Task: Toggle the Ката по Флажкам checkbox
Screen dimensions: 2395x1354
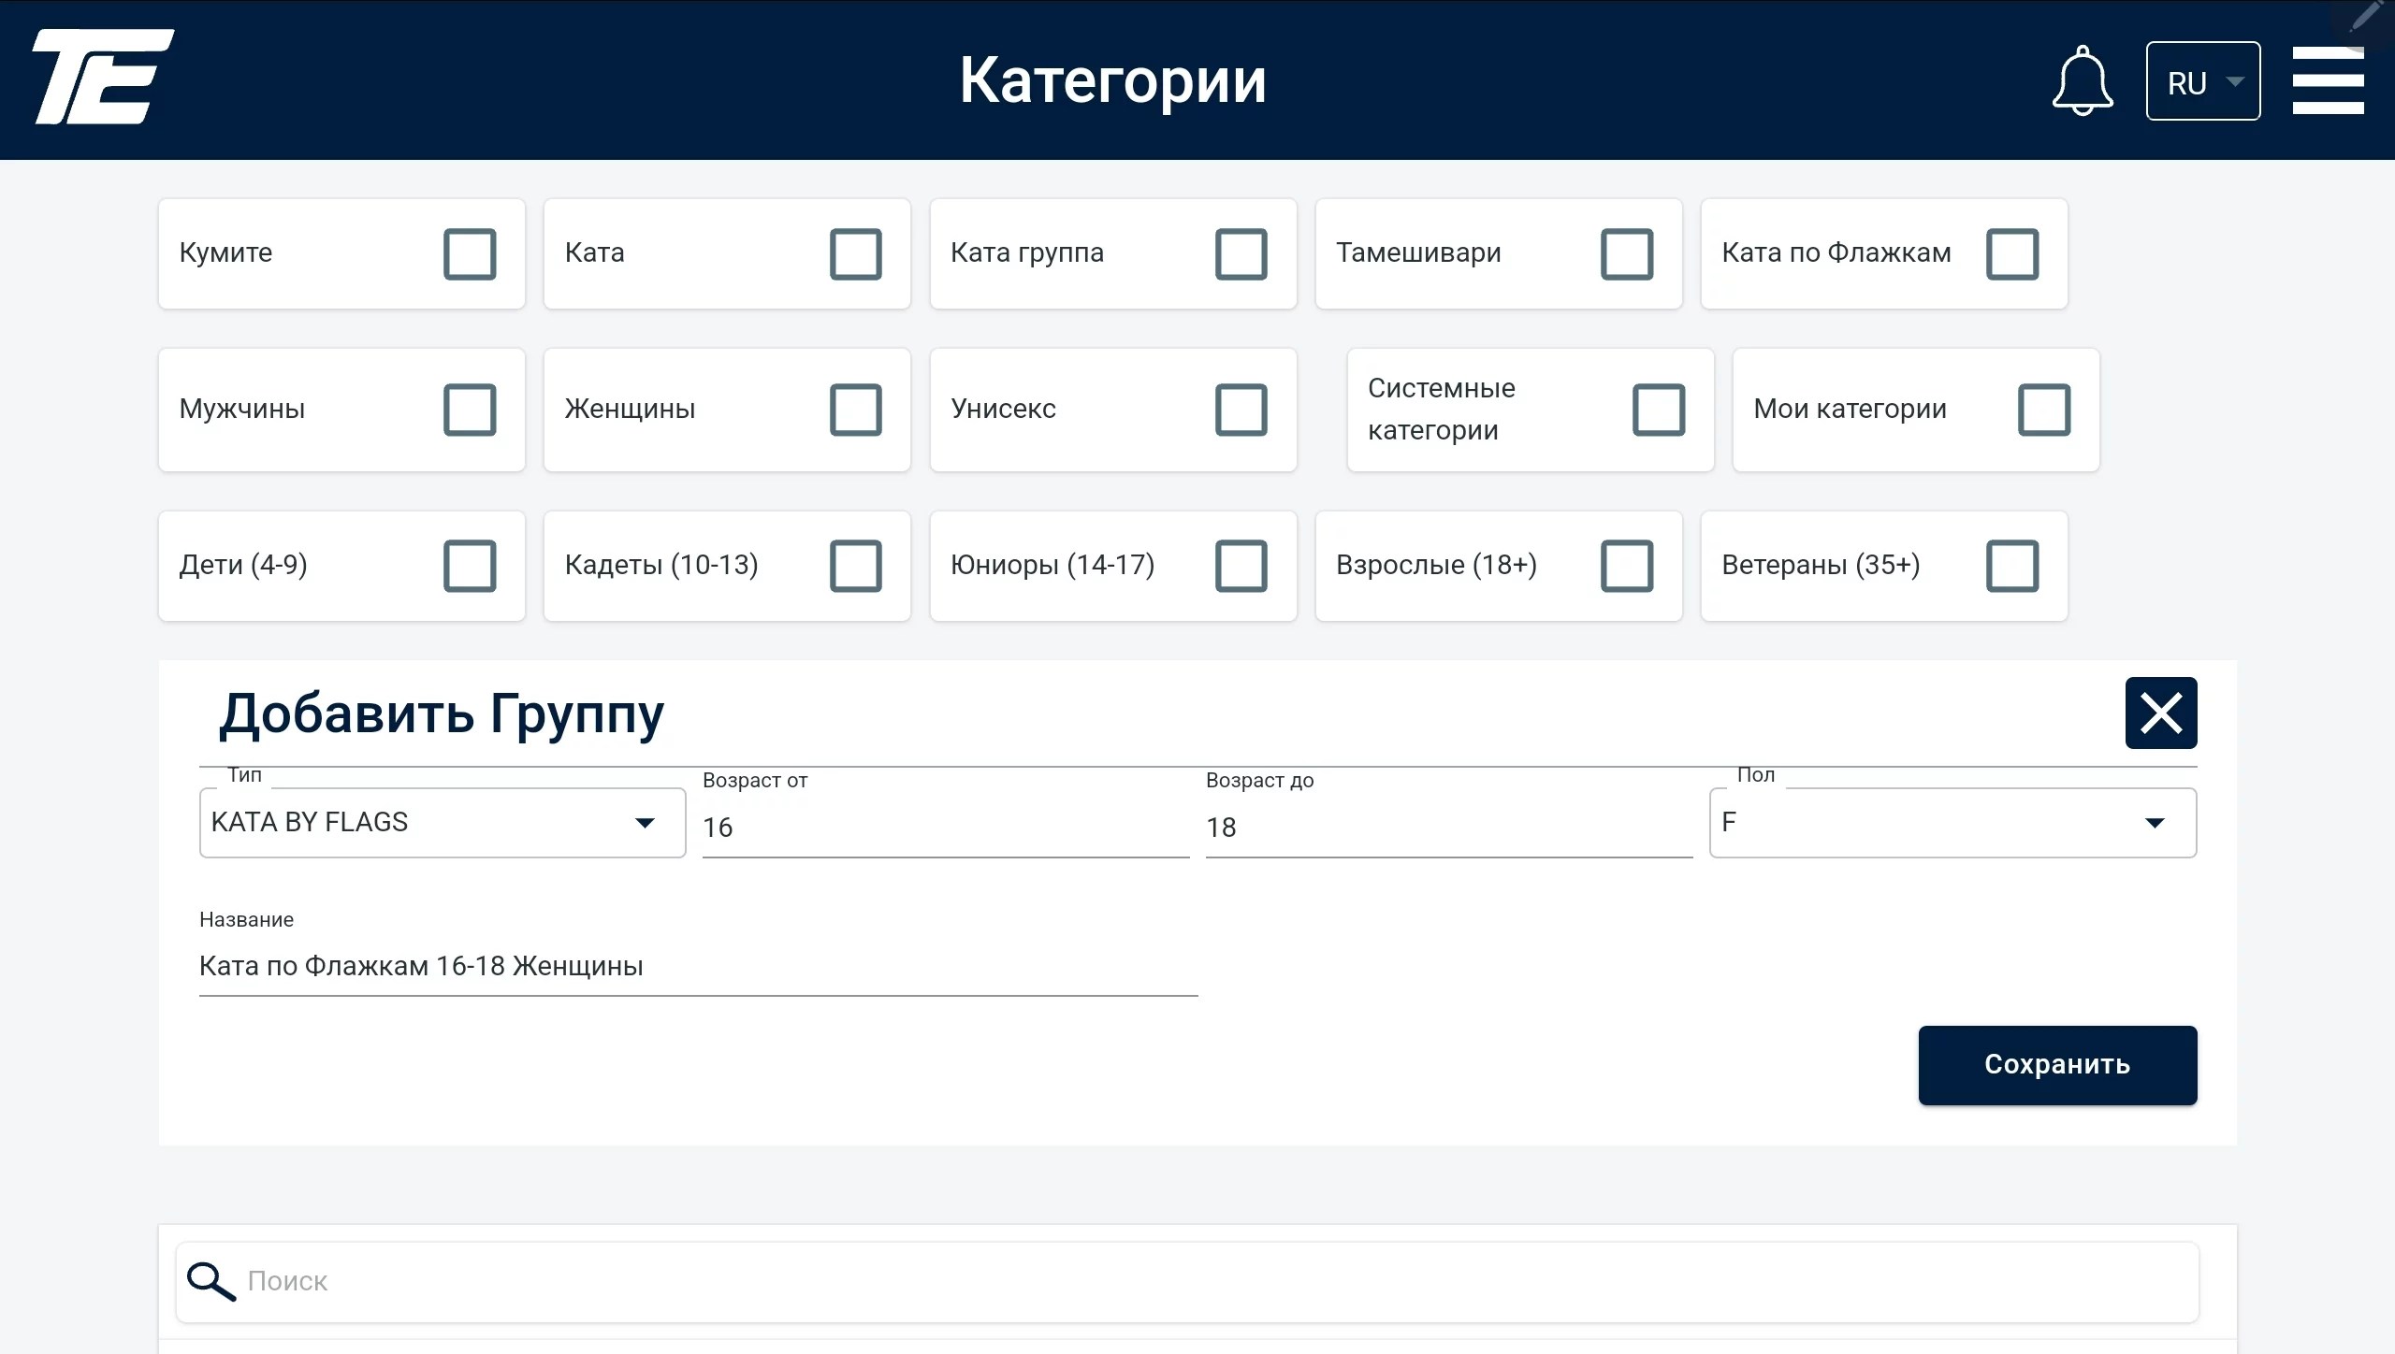Action: coord(2012,253)
